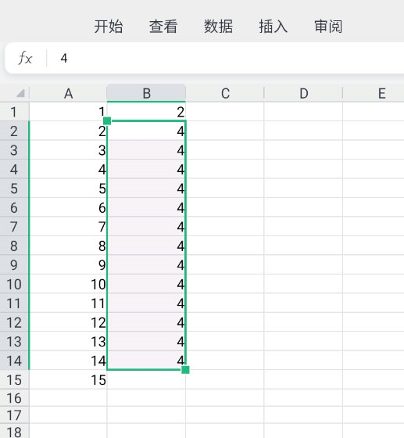This screenshot has width=404, height=438.
Task: Click cell A12 containing 12
Action: click(68, 322)
